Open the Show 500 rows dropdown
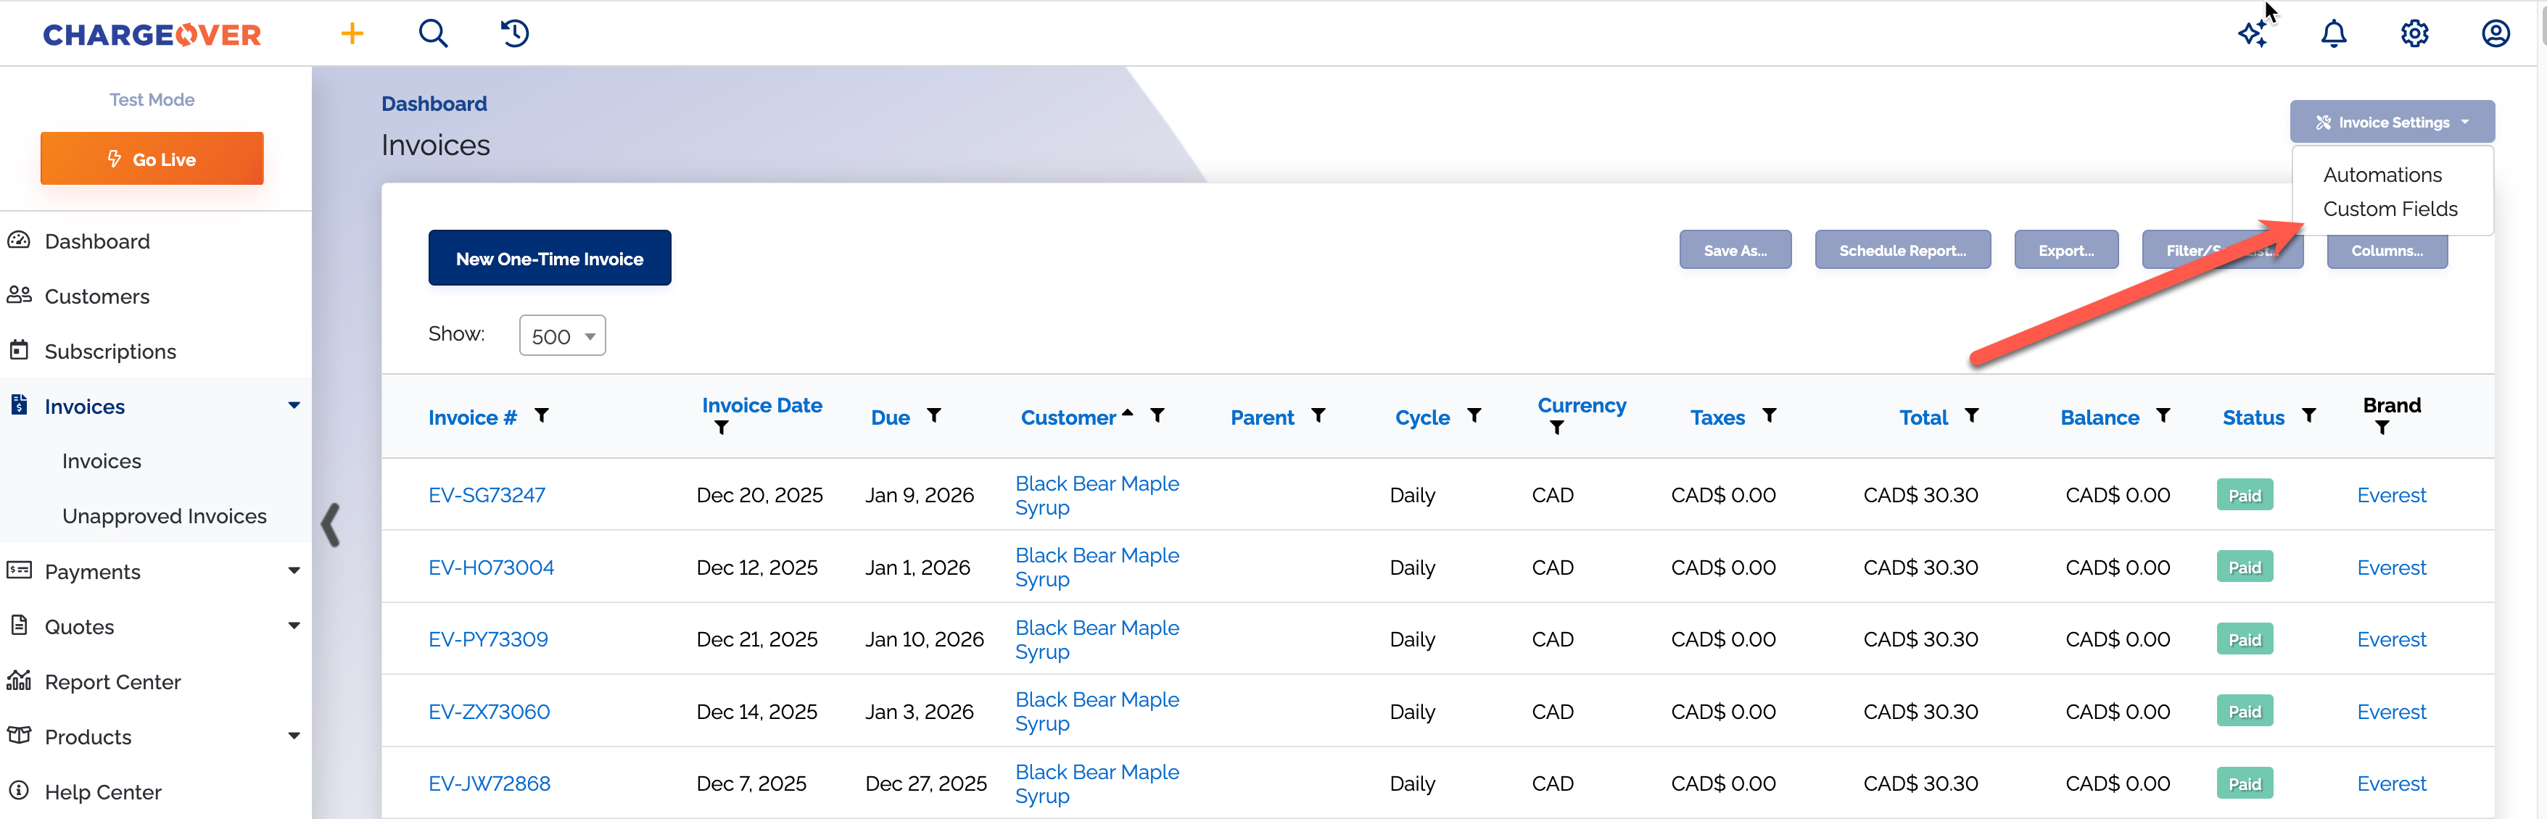This screenshot has height=819, width=2547. click(x=561, y=336)
